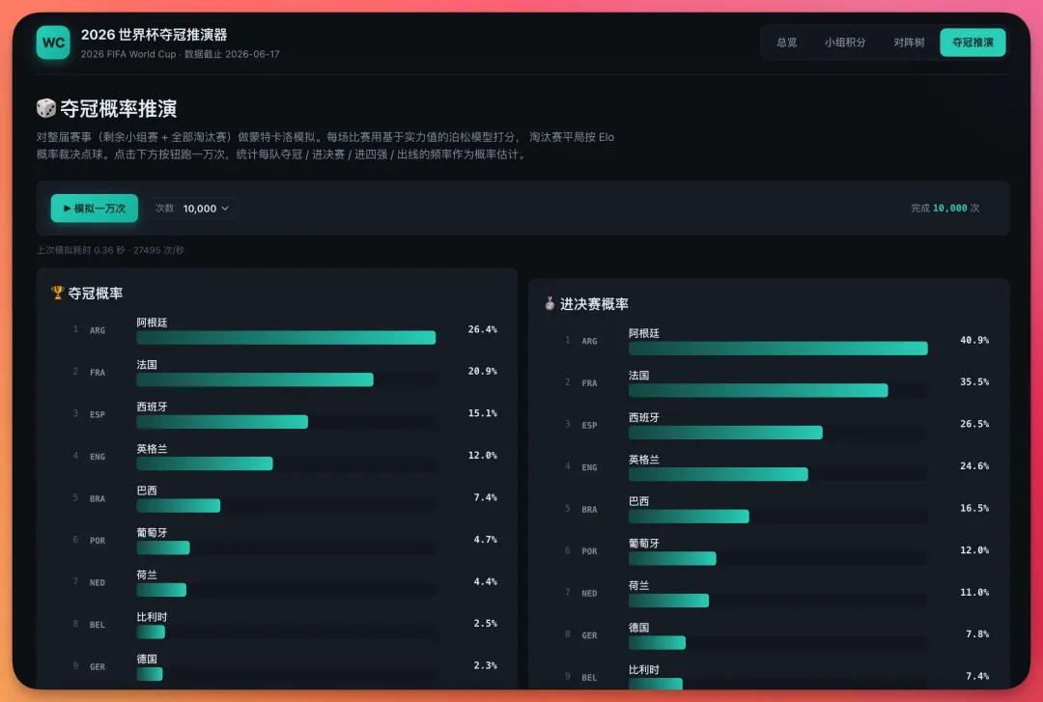This screenshot has height=702, width=1043.
Task: Click the dice icon beside 夺冠概率推演
Action: click(46, 108)
